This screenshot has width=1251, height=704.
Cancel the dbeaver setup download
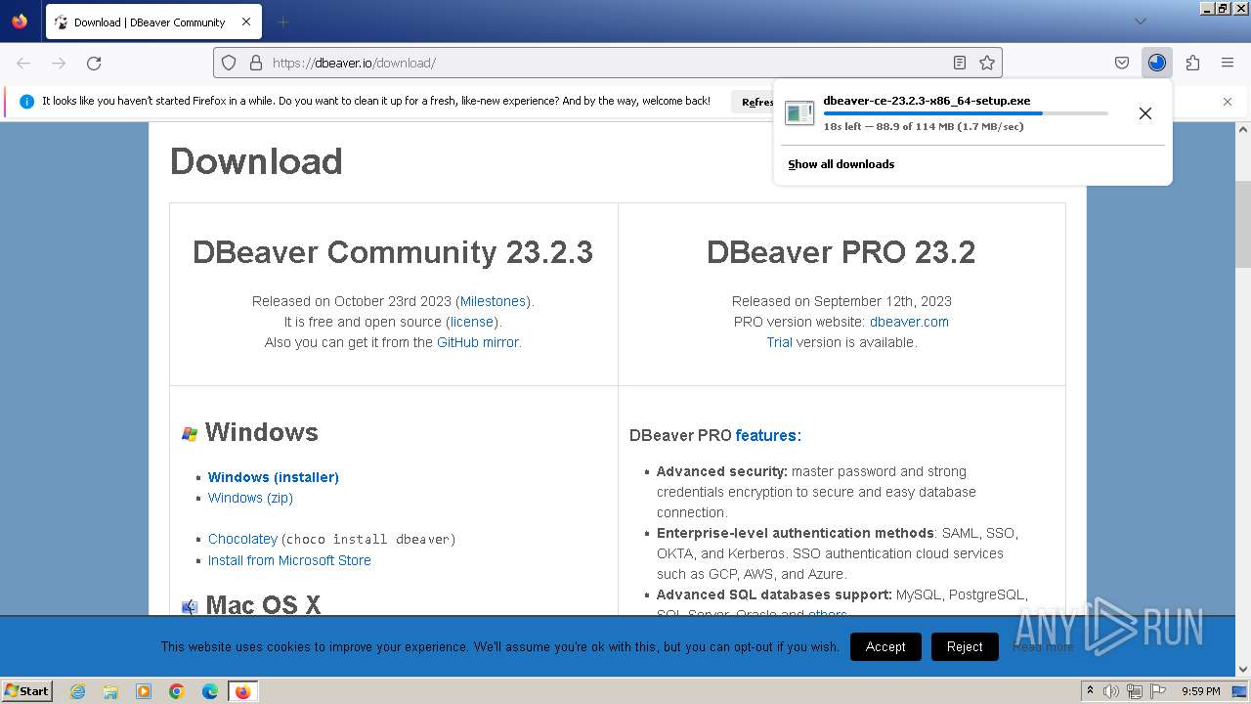1145,113
